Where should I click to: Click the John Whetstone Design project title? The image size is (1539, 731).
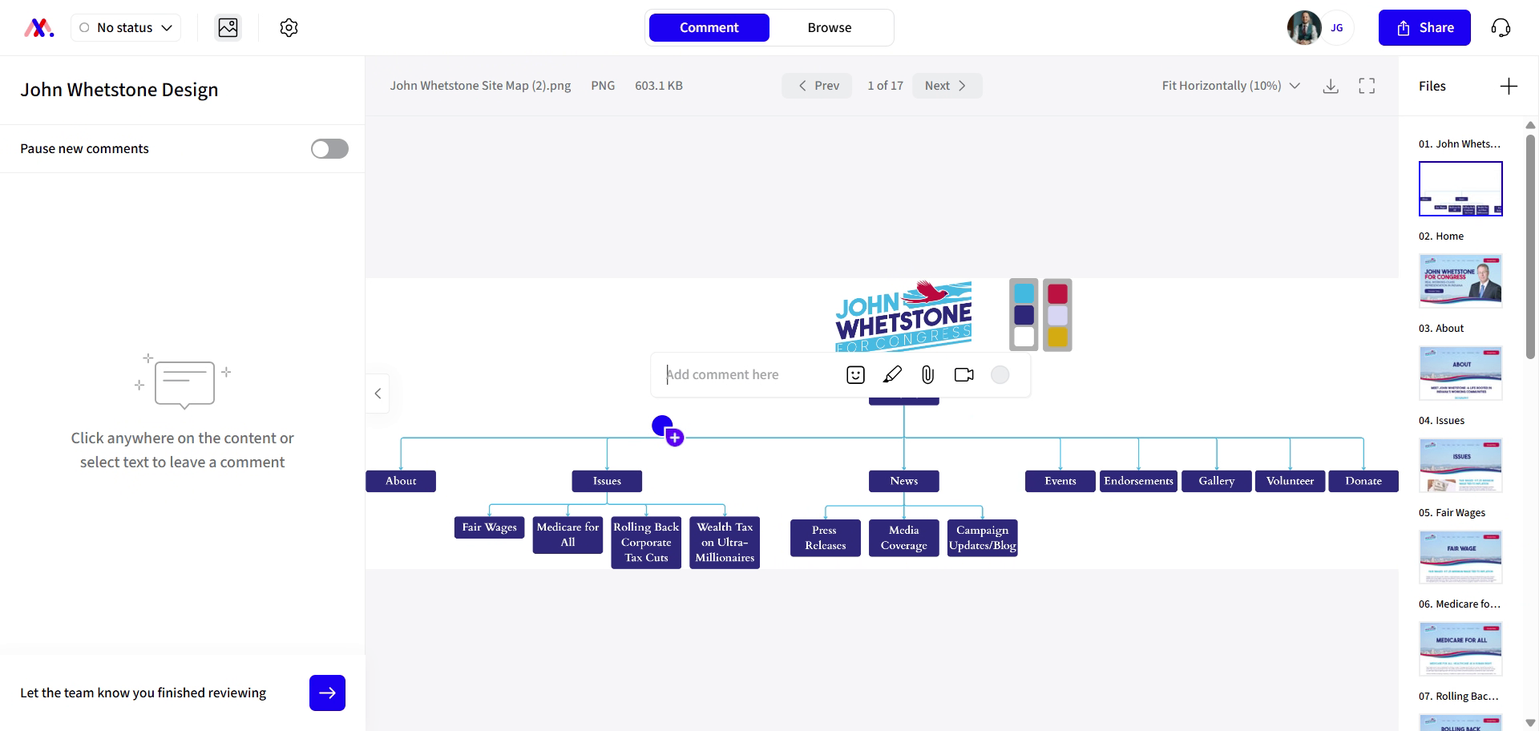[119, 90]
